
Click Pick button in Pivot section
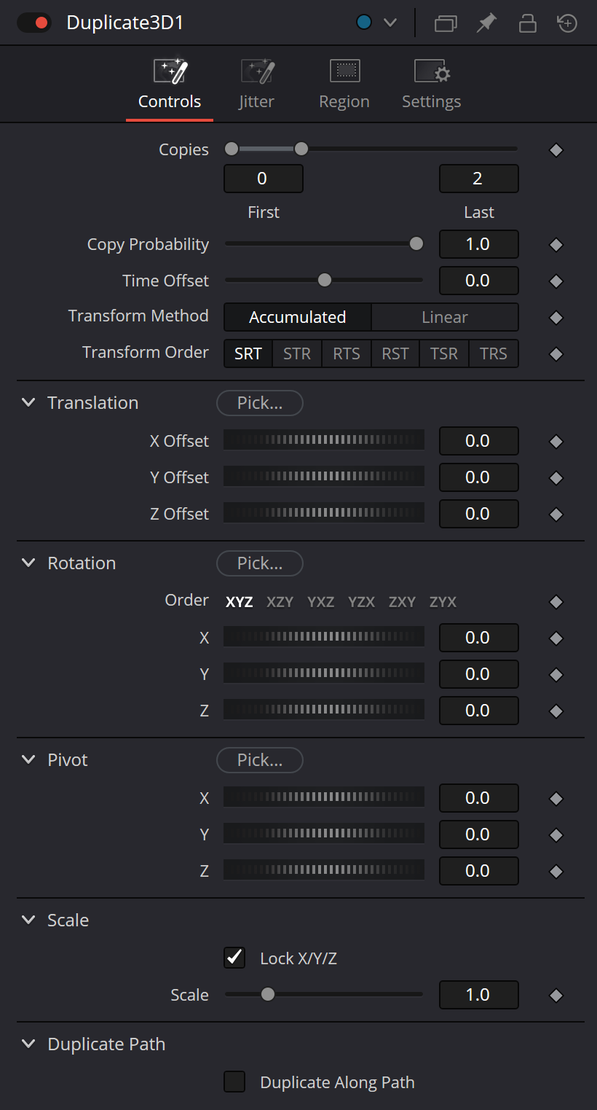click(x=260, y=759)
